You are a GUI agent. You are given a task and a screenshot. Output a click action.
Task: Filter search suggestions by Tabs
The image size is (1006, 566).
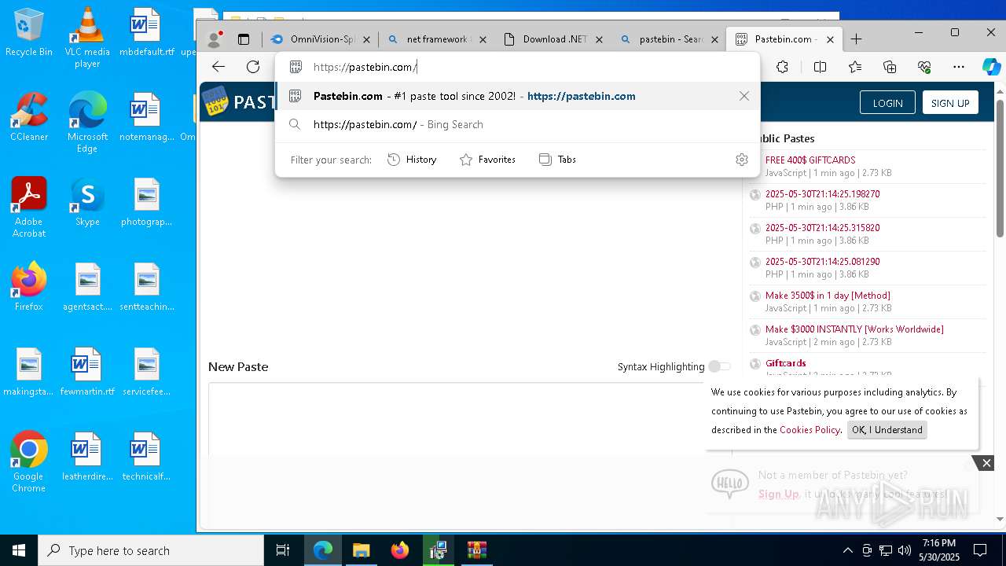tap(557, 160)
